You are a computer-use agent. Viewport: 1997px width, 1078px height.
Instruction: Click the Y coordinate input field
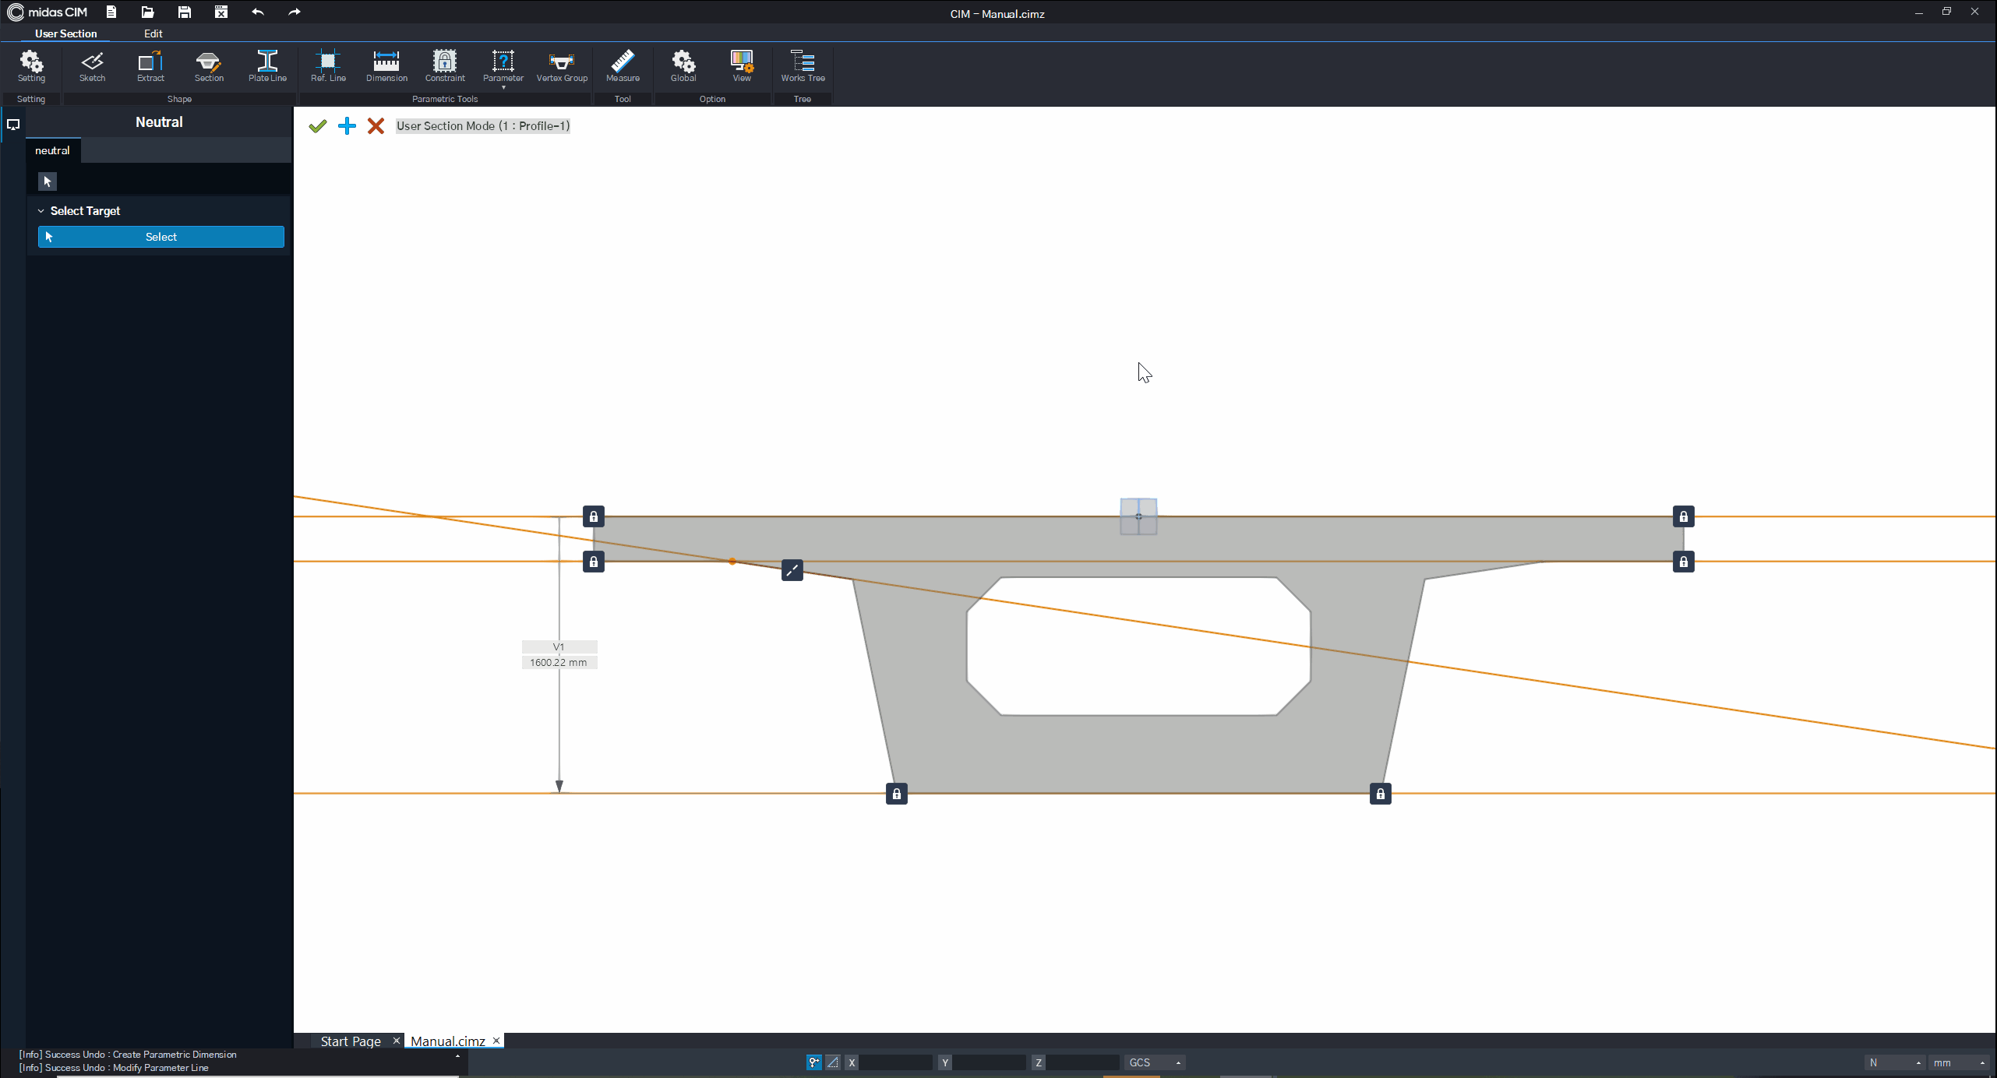coord(990,1062)
